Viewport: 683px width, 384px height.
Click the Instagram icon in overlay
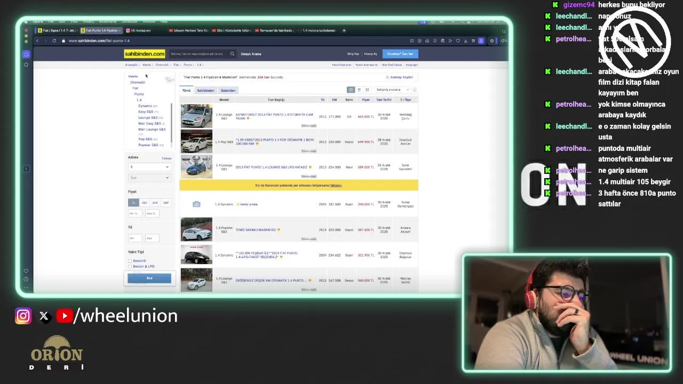point(23,316)
